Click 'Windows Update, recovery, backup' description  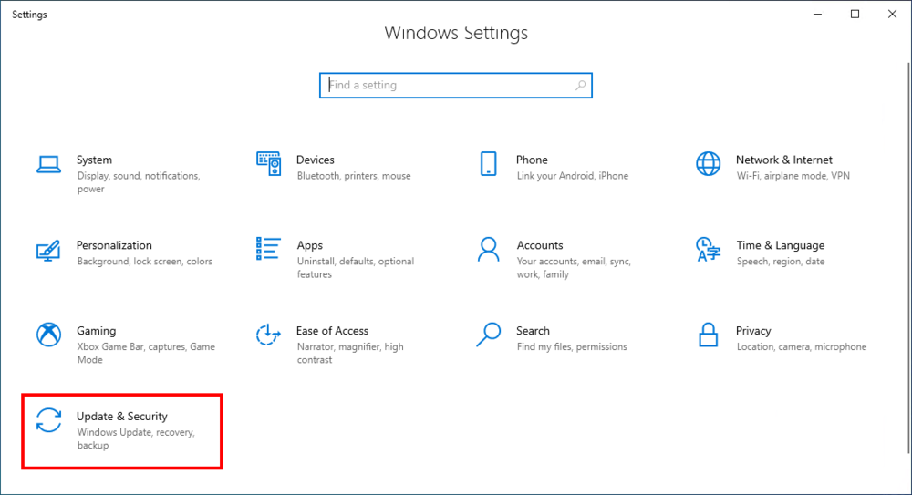click(136, 438)
